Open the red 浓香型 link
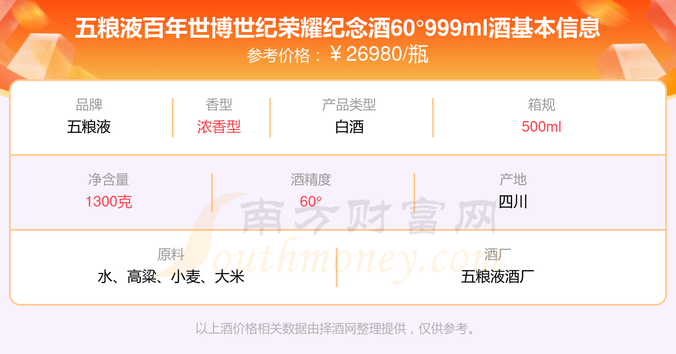 [219, 127]
